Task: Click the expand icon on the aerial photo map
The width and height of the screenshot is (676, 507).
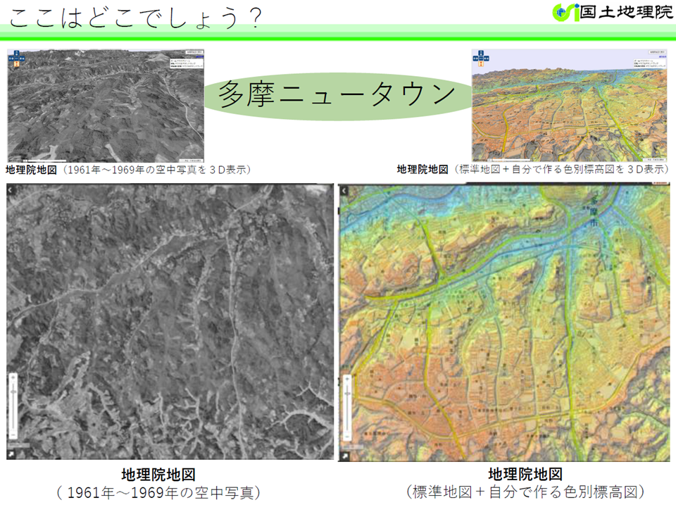Action: coord(11,454)
